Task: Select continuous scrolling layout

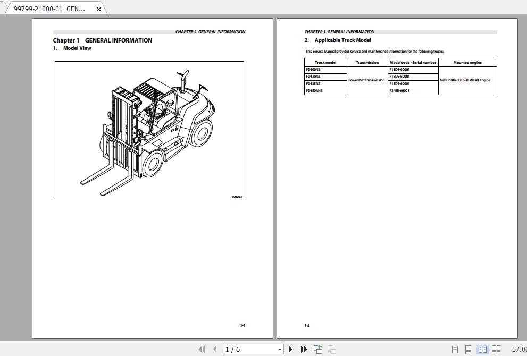Action: [x=468, y=349]
